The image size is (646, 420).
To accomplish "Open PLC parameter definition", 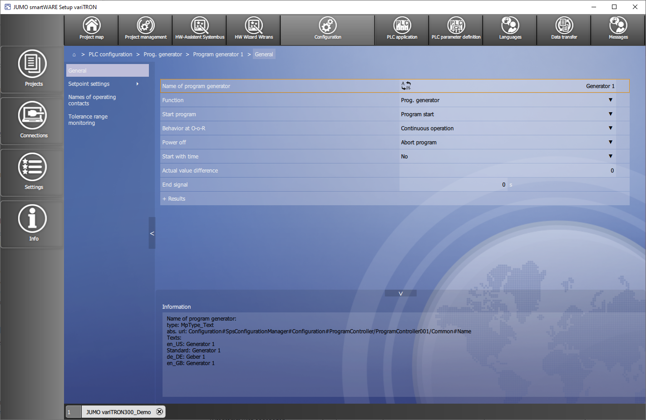I will point(456,29).
